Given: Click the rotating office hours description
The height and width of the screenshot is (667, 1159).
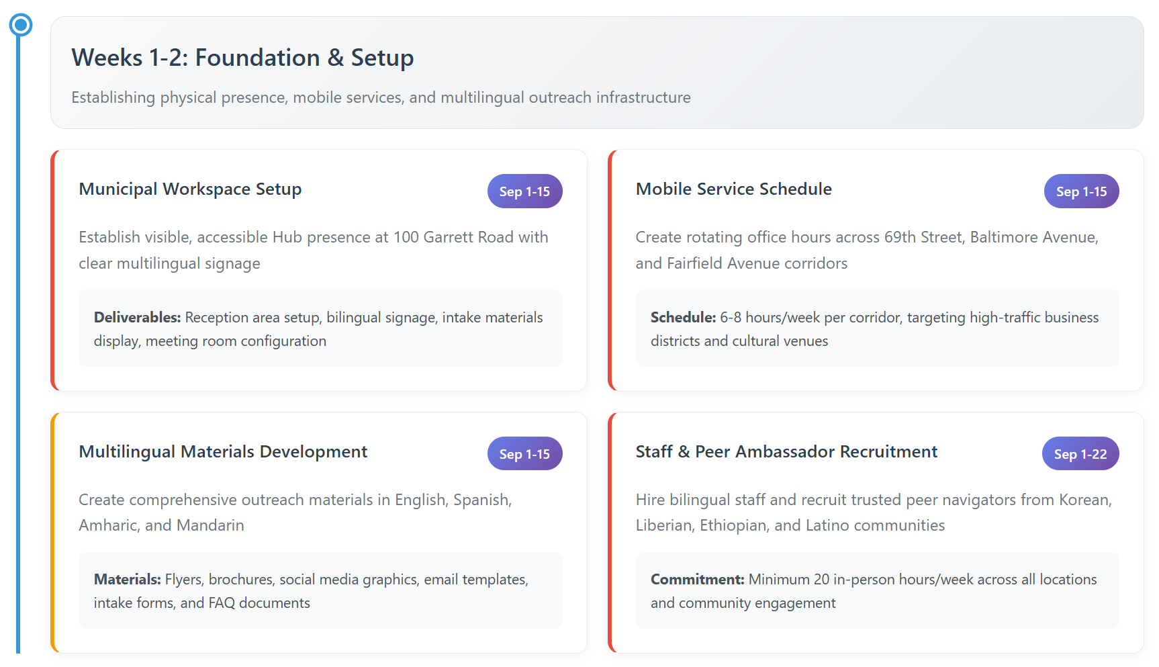Looking at the screenshot, I should tap(866, 250).
